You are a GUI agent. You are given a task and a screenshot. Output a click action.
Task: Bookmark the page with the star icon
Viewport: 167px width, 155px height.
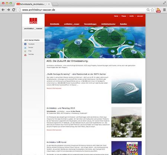152,10
